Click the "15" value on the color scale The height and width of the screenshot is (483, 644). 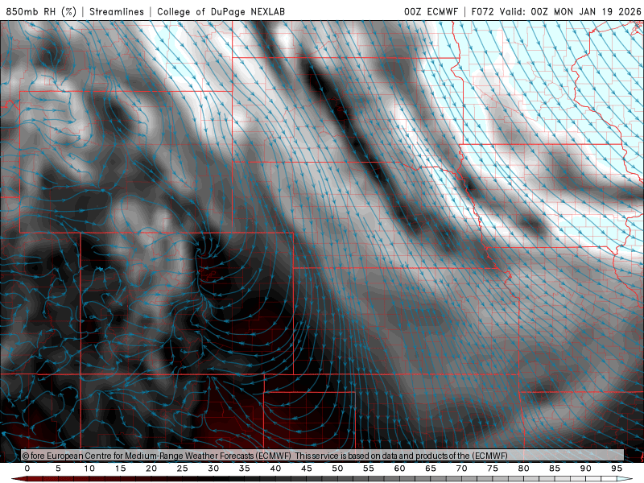(120, 469)
